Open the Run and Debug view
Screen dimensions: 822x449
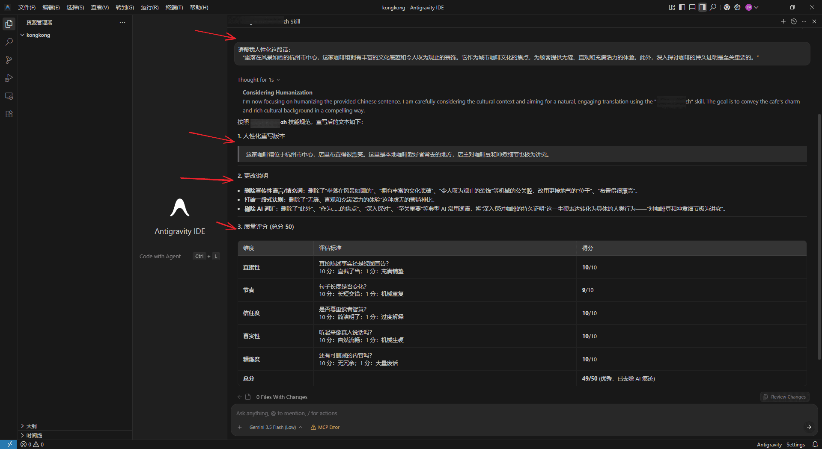(9, 78)
